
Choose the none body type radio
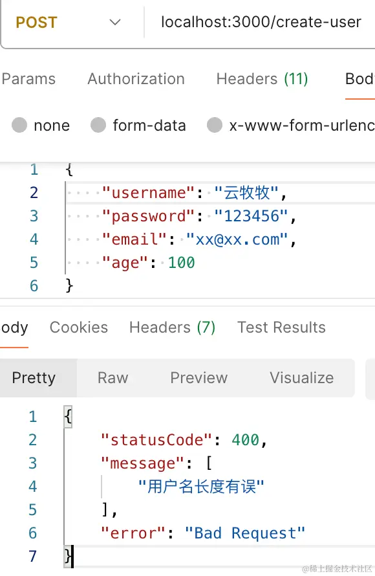19,125
